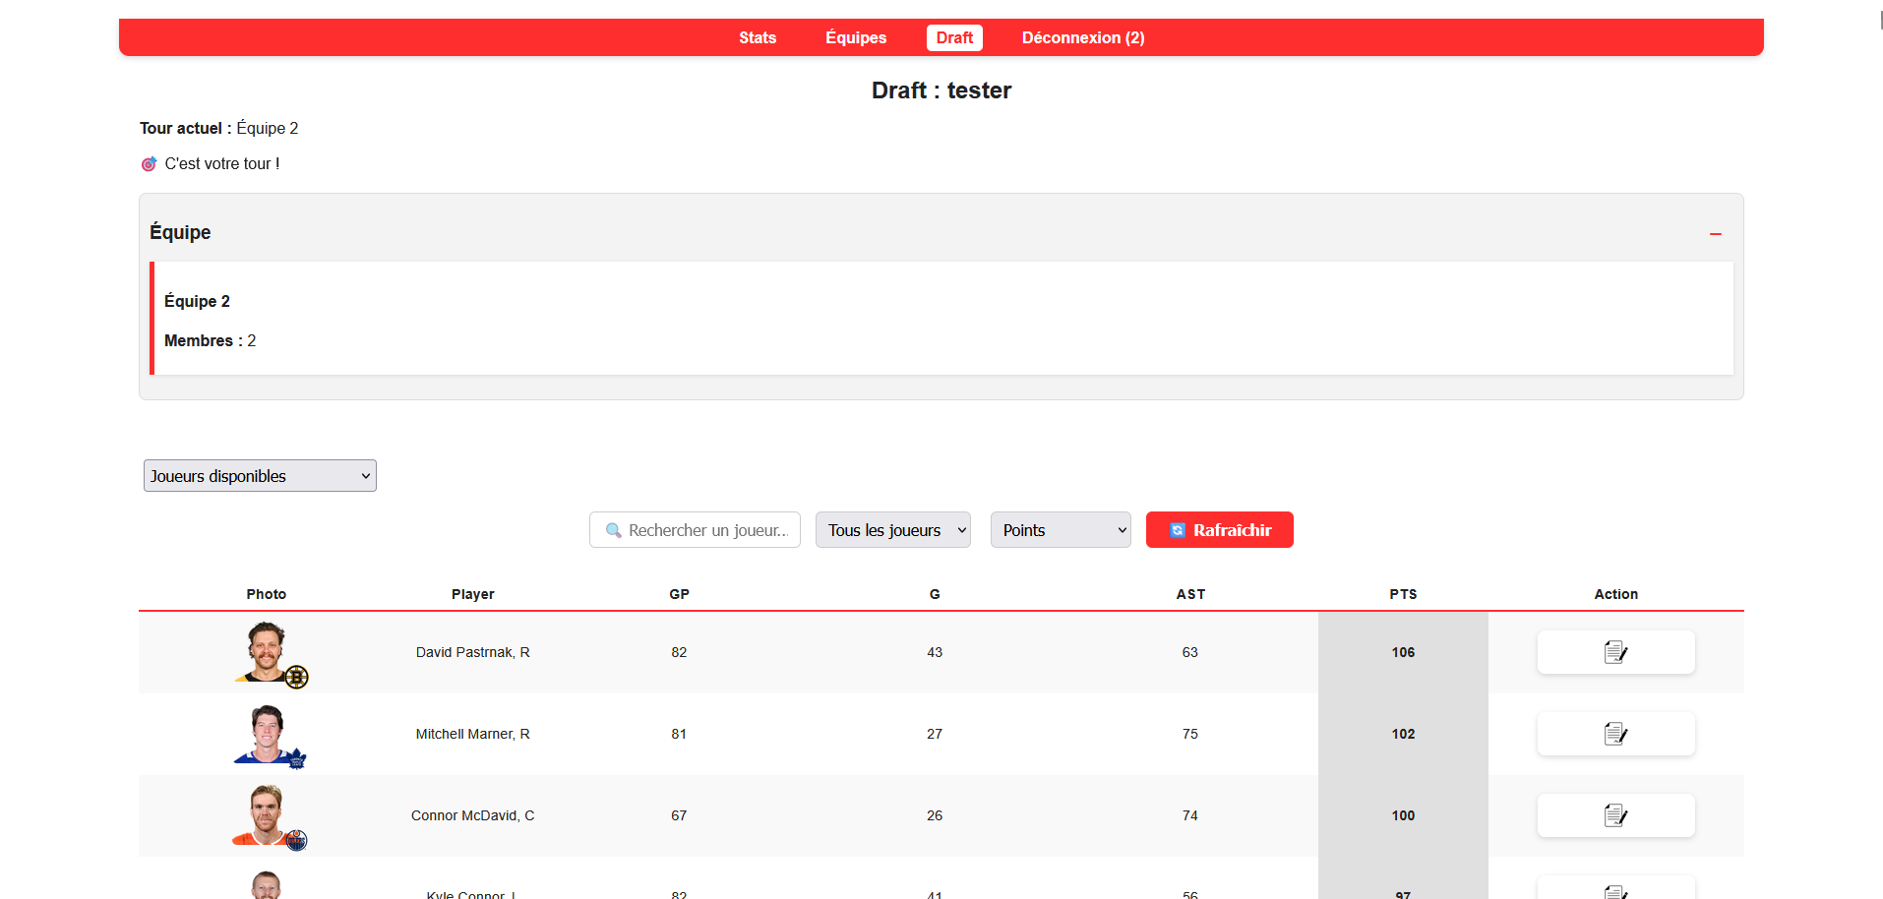Go to the Stats tab
The width and height of the screenshot is (1883, 899).
(x=758, y=37)
